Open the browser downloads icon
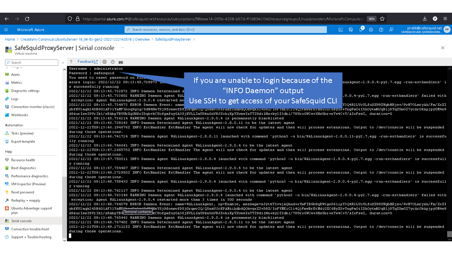Image resolution: width=452 pixels, height=254 pixels. point(425,19)
